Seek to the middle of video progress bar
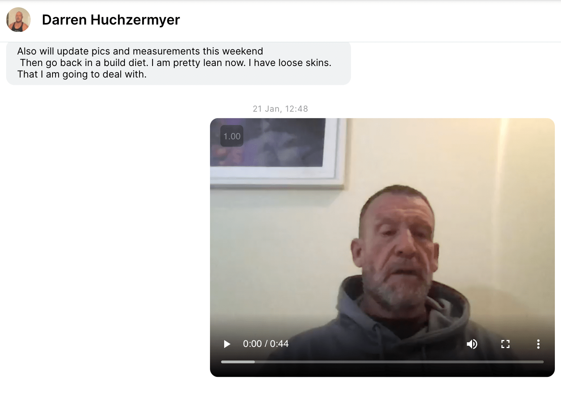This screenshot has width=561, height=396. pyautogui.click(x=382, y=362)
